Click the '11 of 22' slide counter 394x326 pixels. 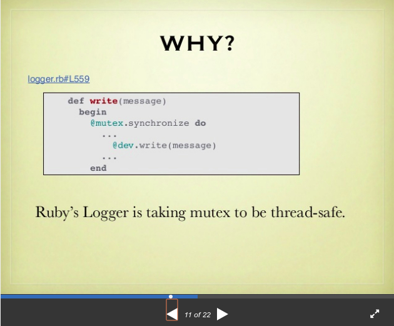[x=198, y=315]
